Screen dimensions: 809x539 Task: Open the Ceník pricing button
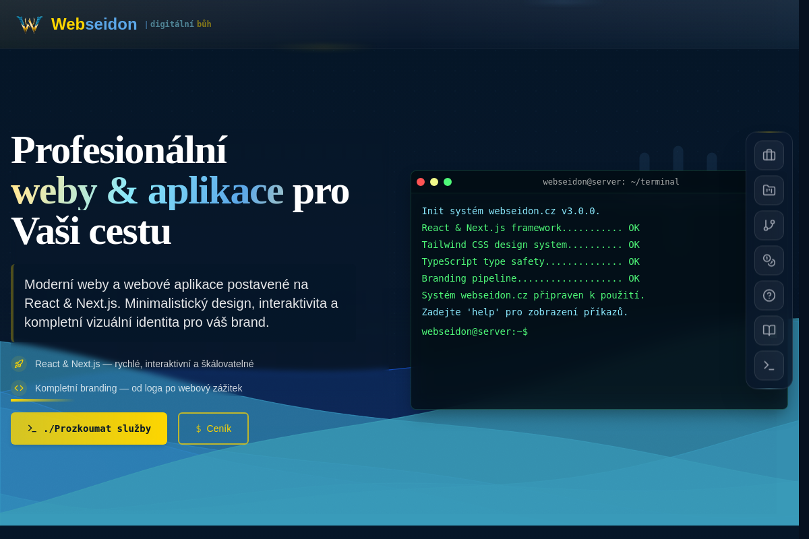click(213, 429)
